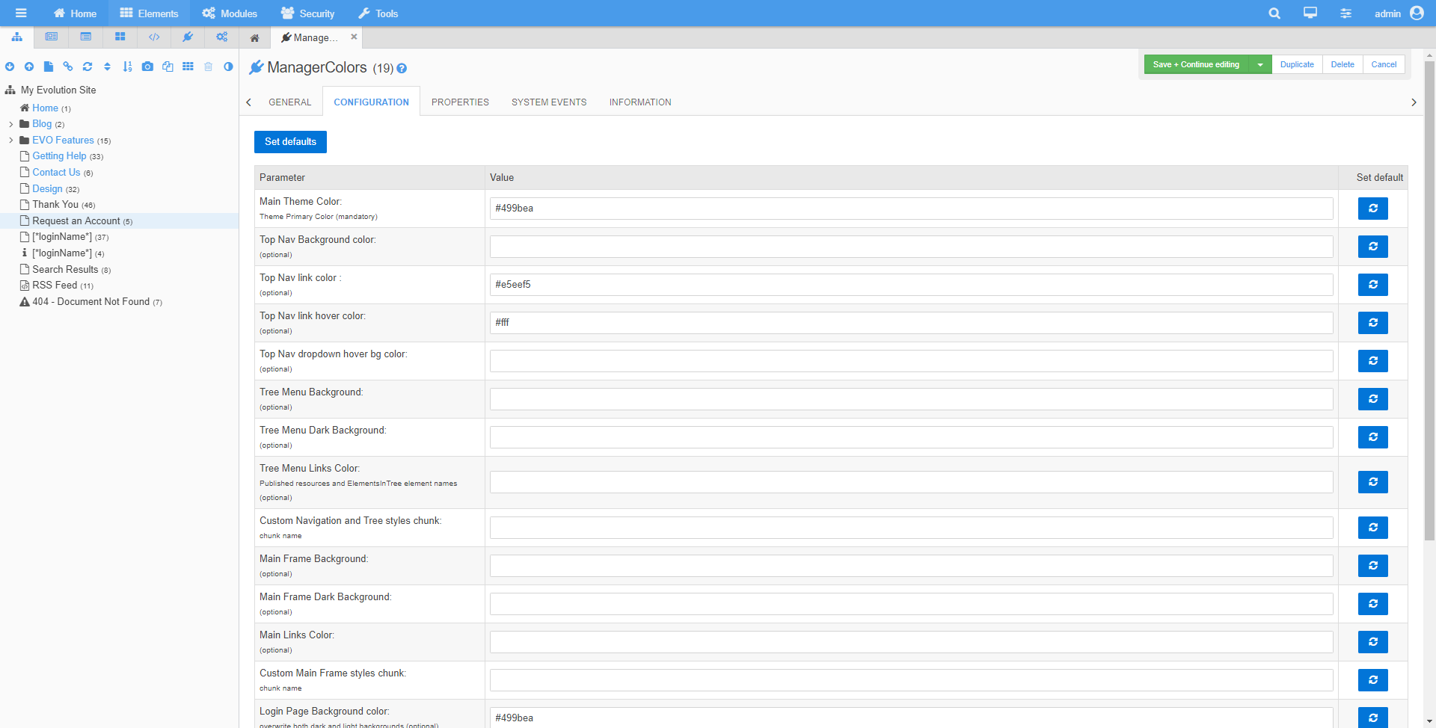
Task: Toggle dark mode with the contrast icon
Action: [x=228, y=67]
